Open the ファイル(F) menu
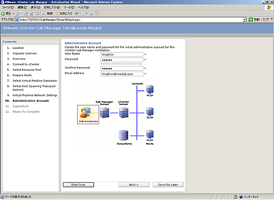This screenshot has width=274, height=200. click(x=8, y=8)
